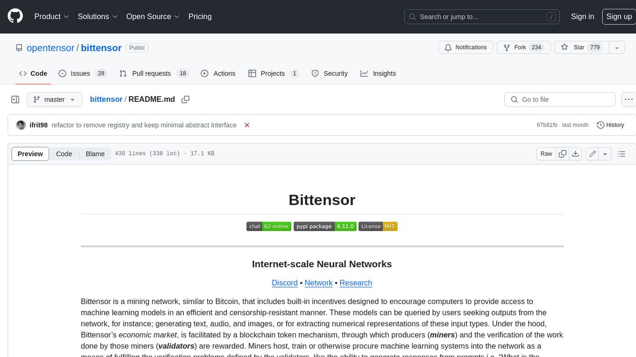
Task: Click the 430 lines file info text
Action: click(x=165, y=153)
